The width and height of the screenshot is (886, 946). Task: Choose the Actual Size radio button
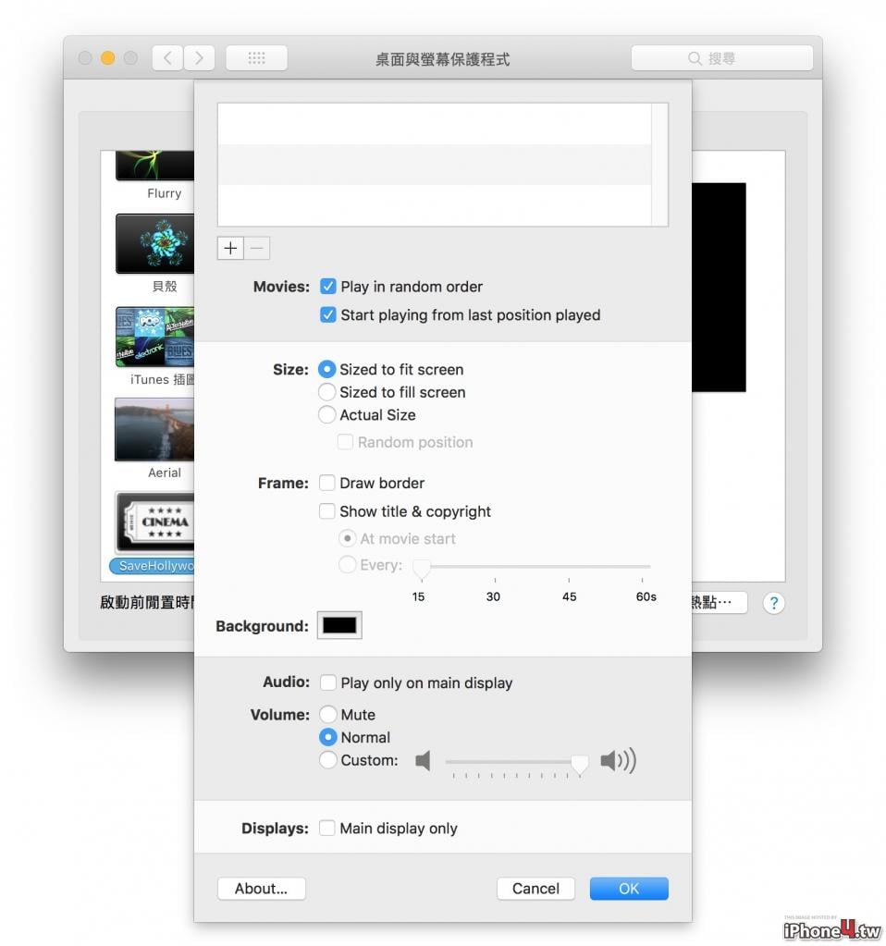coord(326,414)
